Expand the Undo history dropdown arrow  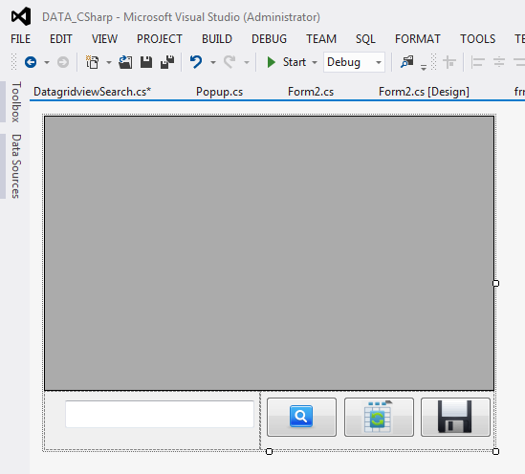click(x=213, y=62)
